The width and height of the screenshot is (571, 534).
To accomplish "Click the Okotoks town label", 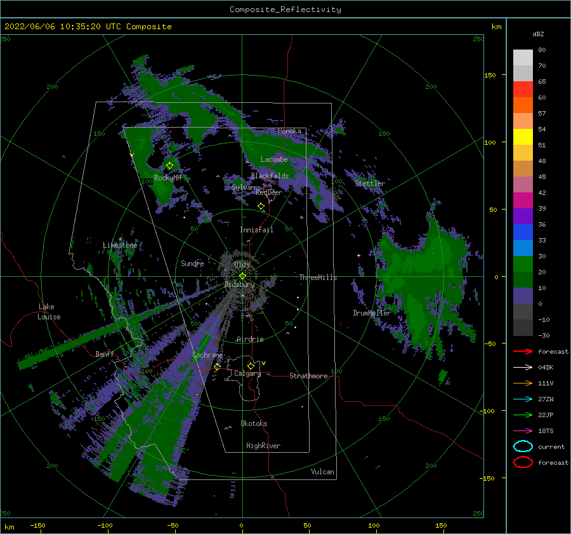I will (254, 424).
